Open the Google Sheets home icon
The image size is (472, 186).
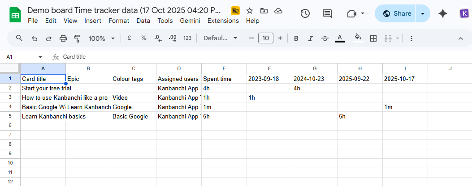click(15, 15)
